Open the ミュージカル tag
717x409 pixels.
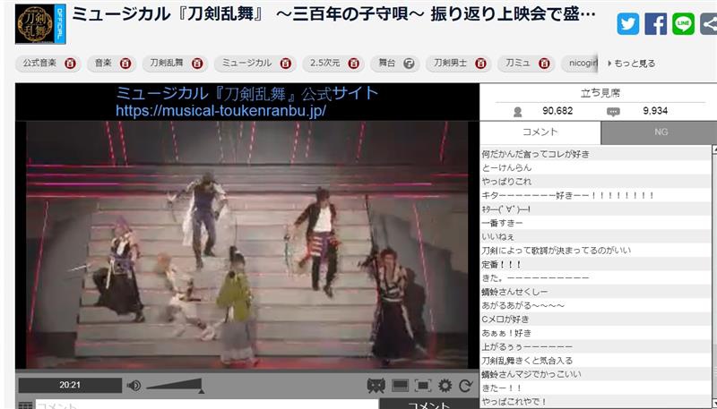pyautogui.click(x=247, y=63)
